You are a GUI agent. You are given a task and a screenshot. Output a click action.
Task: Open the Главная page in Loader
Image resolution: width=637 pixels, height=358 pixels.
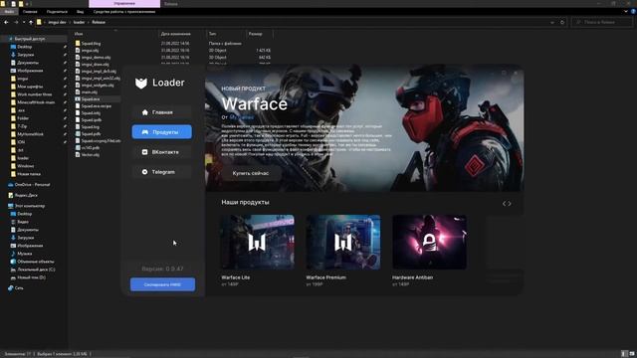point(161,112)
